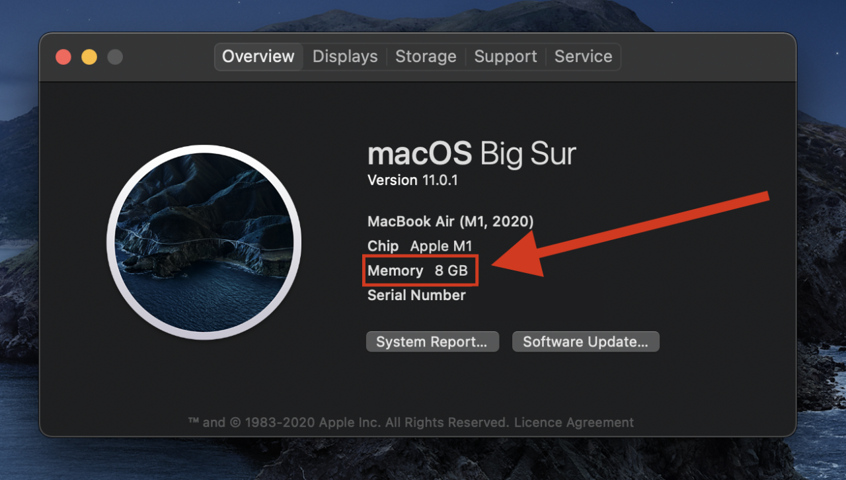Click the Chip Apple M1 text
Image resolution: width=846 pixels, height=480 pixels.
click(x=420, y=247)
